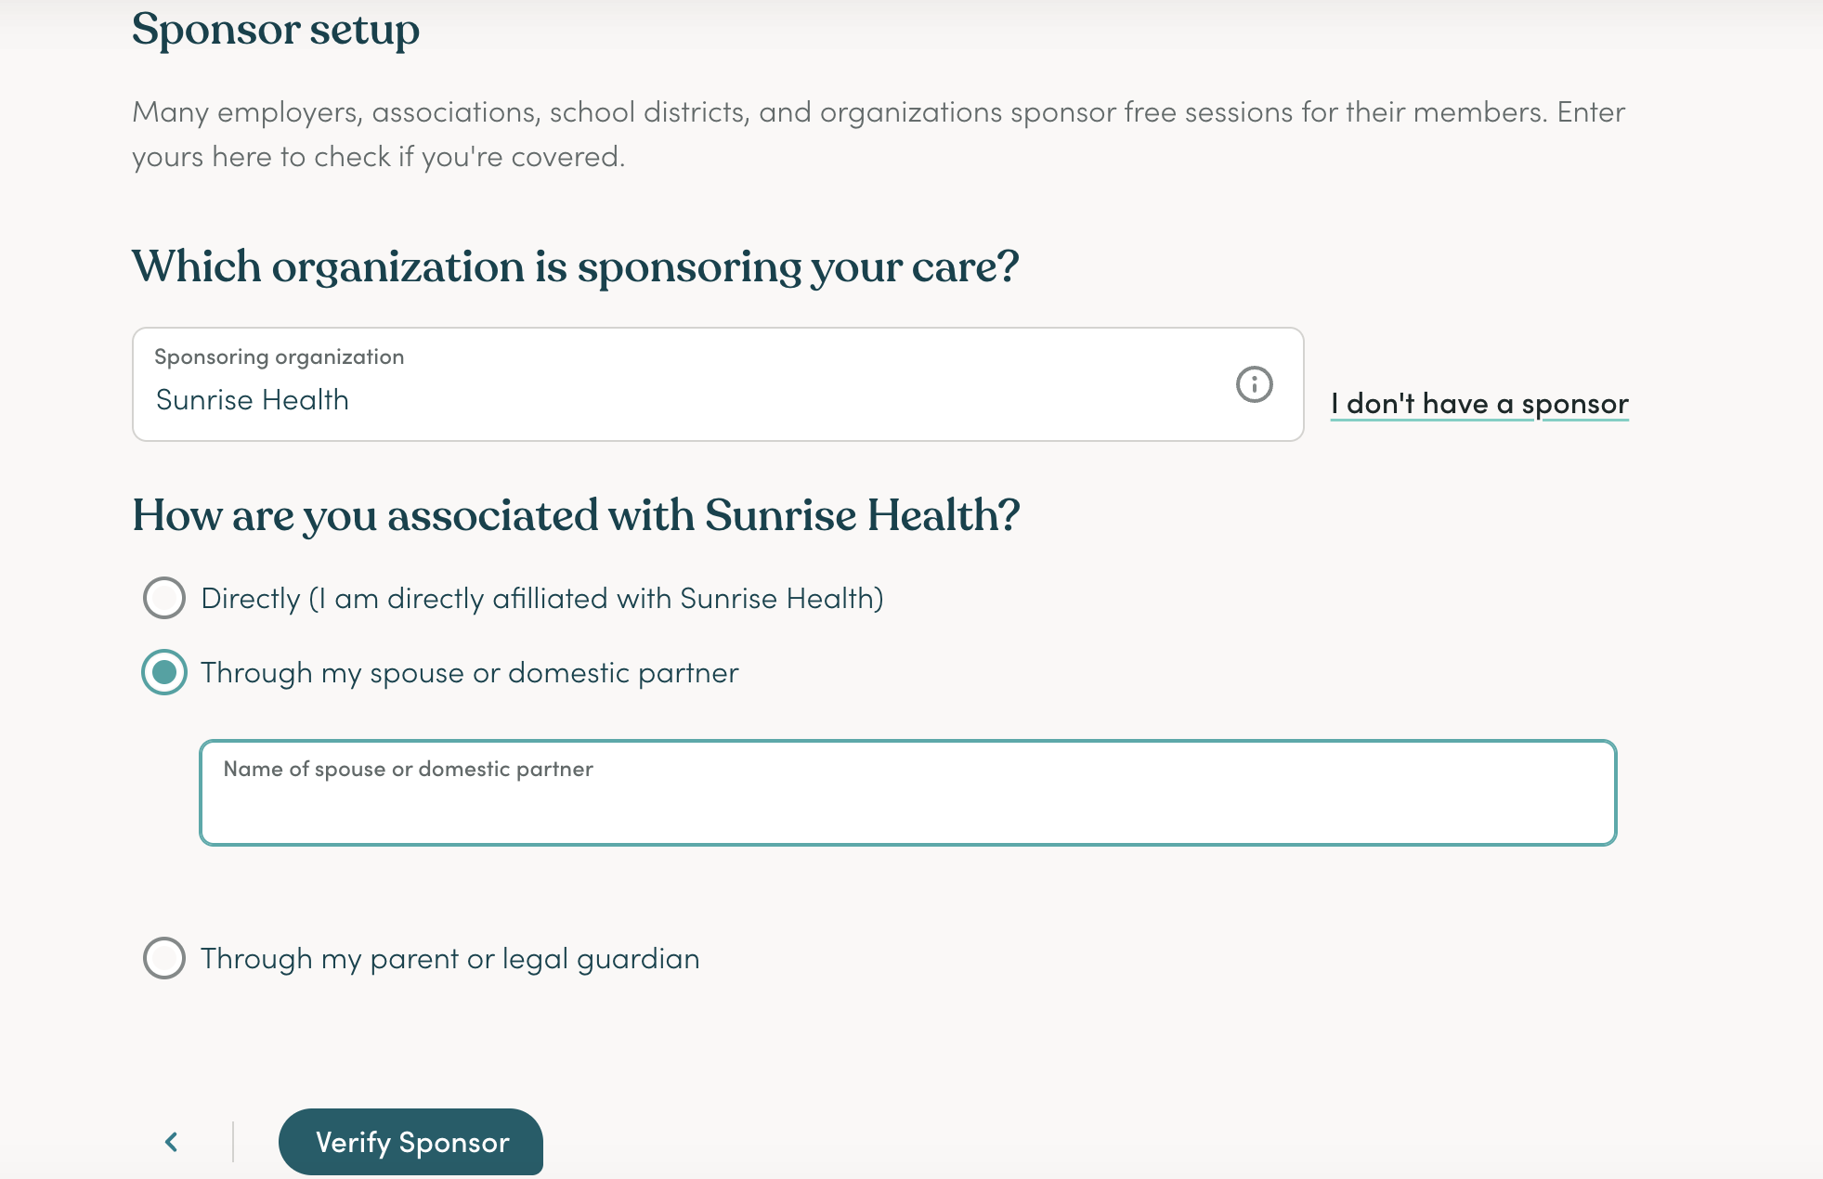Click the Verify Sponsor button
The width and height of the screenshot is (1823, 1179).
(x=410, y=1142)
